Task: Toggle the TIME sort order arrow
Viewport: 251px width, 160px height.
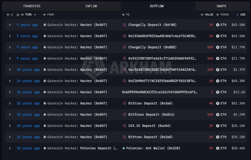Action: [x=35, y=15]
